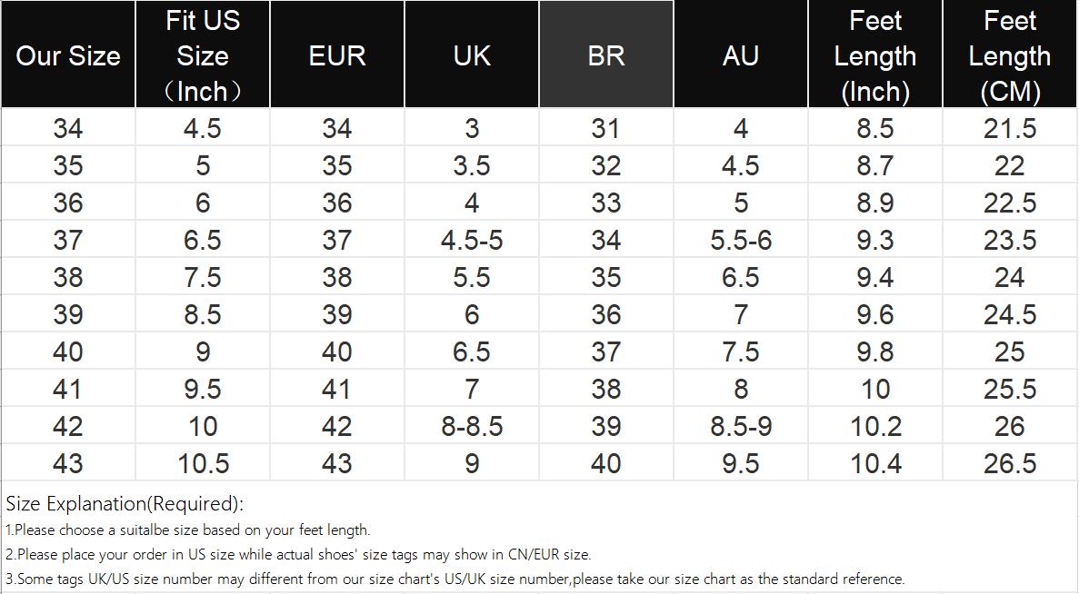Click the '5.5-6' AU size cell
Viewport: 1079px width, 594px height.
pyautogui.click(x=741, y=240)
